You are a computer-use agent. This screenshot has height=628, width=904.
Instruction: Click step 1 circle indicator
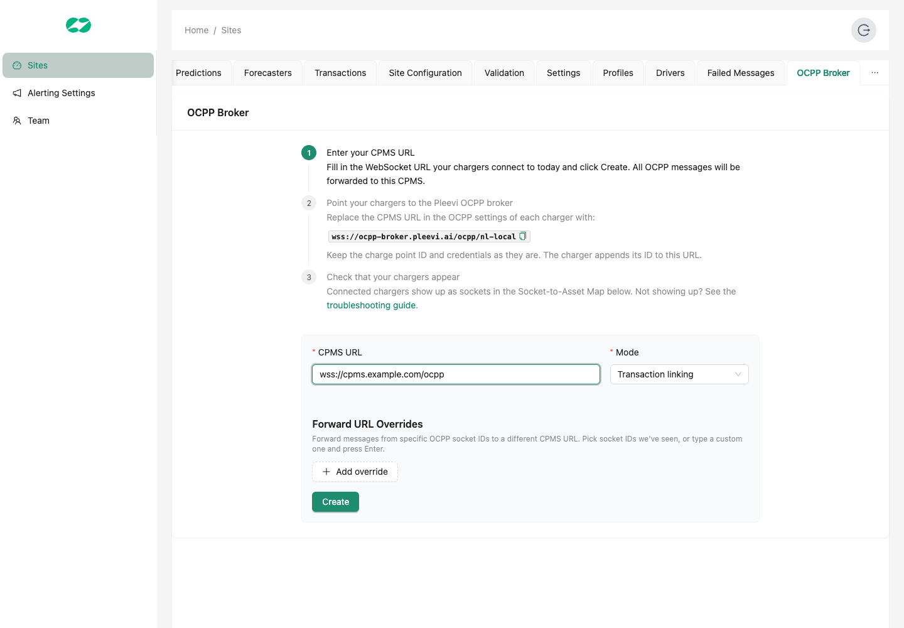[309, 153]
